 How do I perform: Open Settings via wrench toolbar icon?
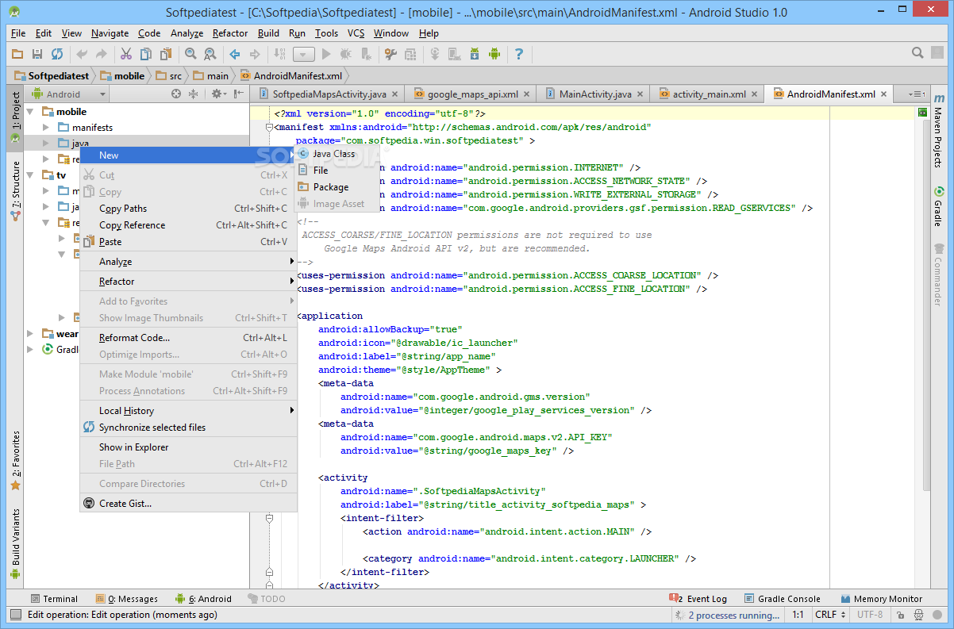point(390,54)
